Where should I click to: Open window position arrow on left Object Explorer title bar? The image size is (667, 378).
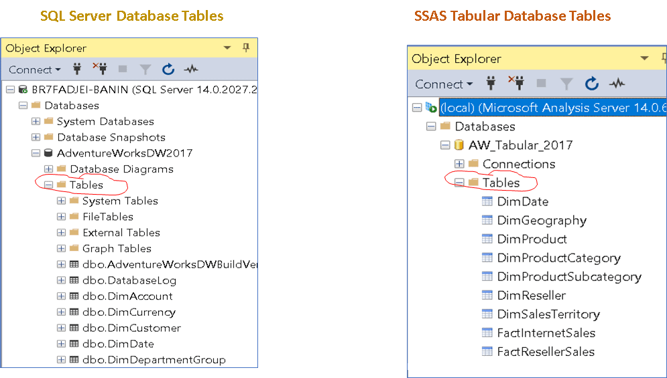tap(227, 48)
